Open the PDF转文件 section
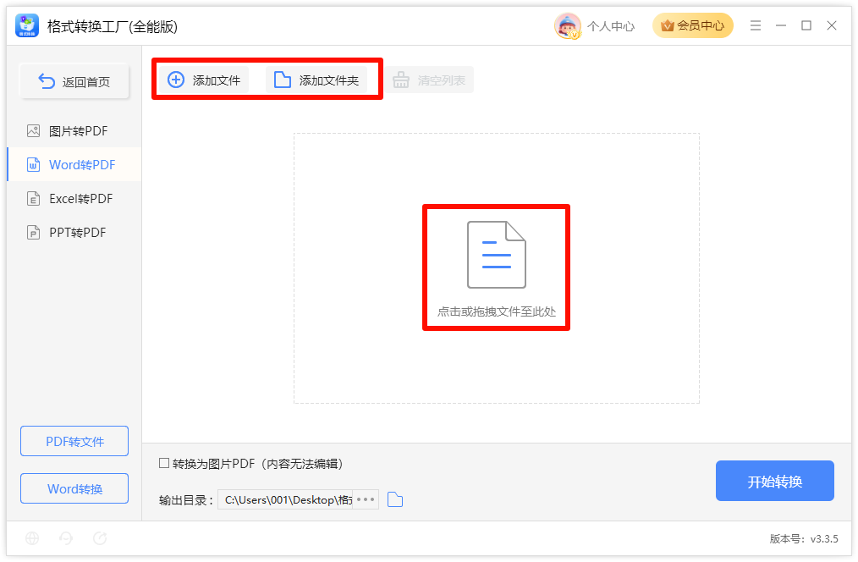Viewport: 858px width, 562px height. 74,441
